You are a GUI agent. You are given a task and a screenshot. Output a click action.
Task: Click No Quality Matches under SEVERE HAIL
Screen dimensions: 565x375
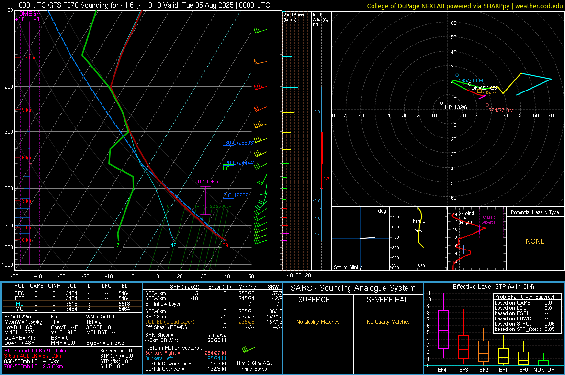coord(388,322)
